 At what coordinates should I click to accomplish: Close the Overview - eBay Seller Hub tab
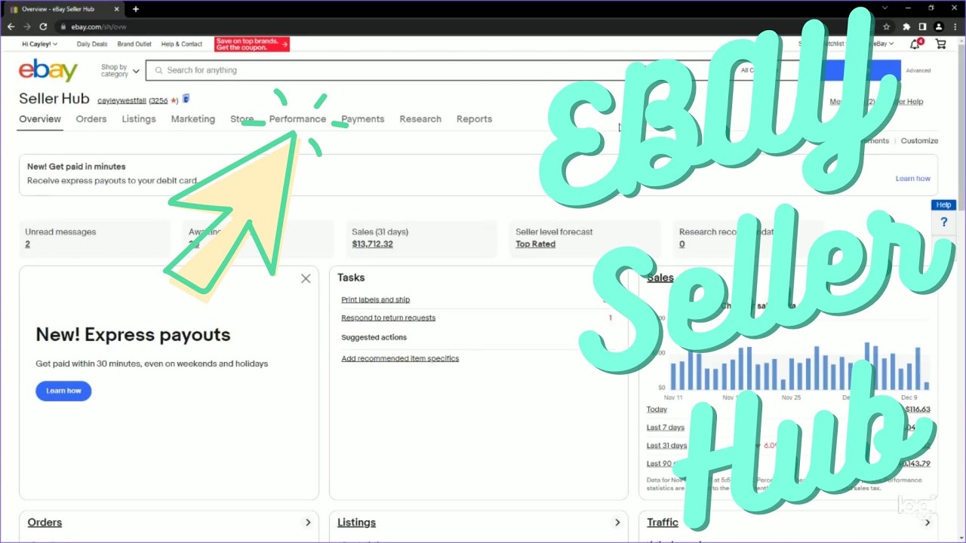pyautogui.click(x=116, y=9)
